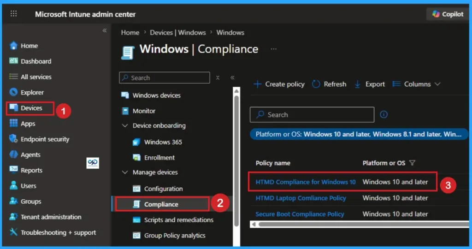Screen dimensions: 472x249
Task: Open Windows 365 menu item
Action: coord(163,142)
